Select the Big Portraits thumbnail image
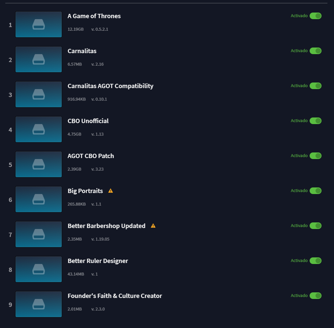The height and width of the screenshot is (328, 334). tap(39, 199)
